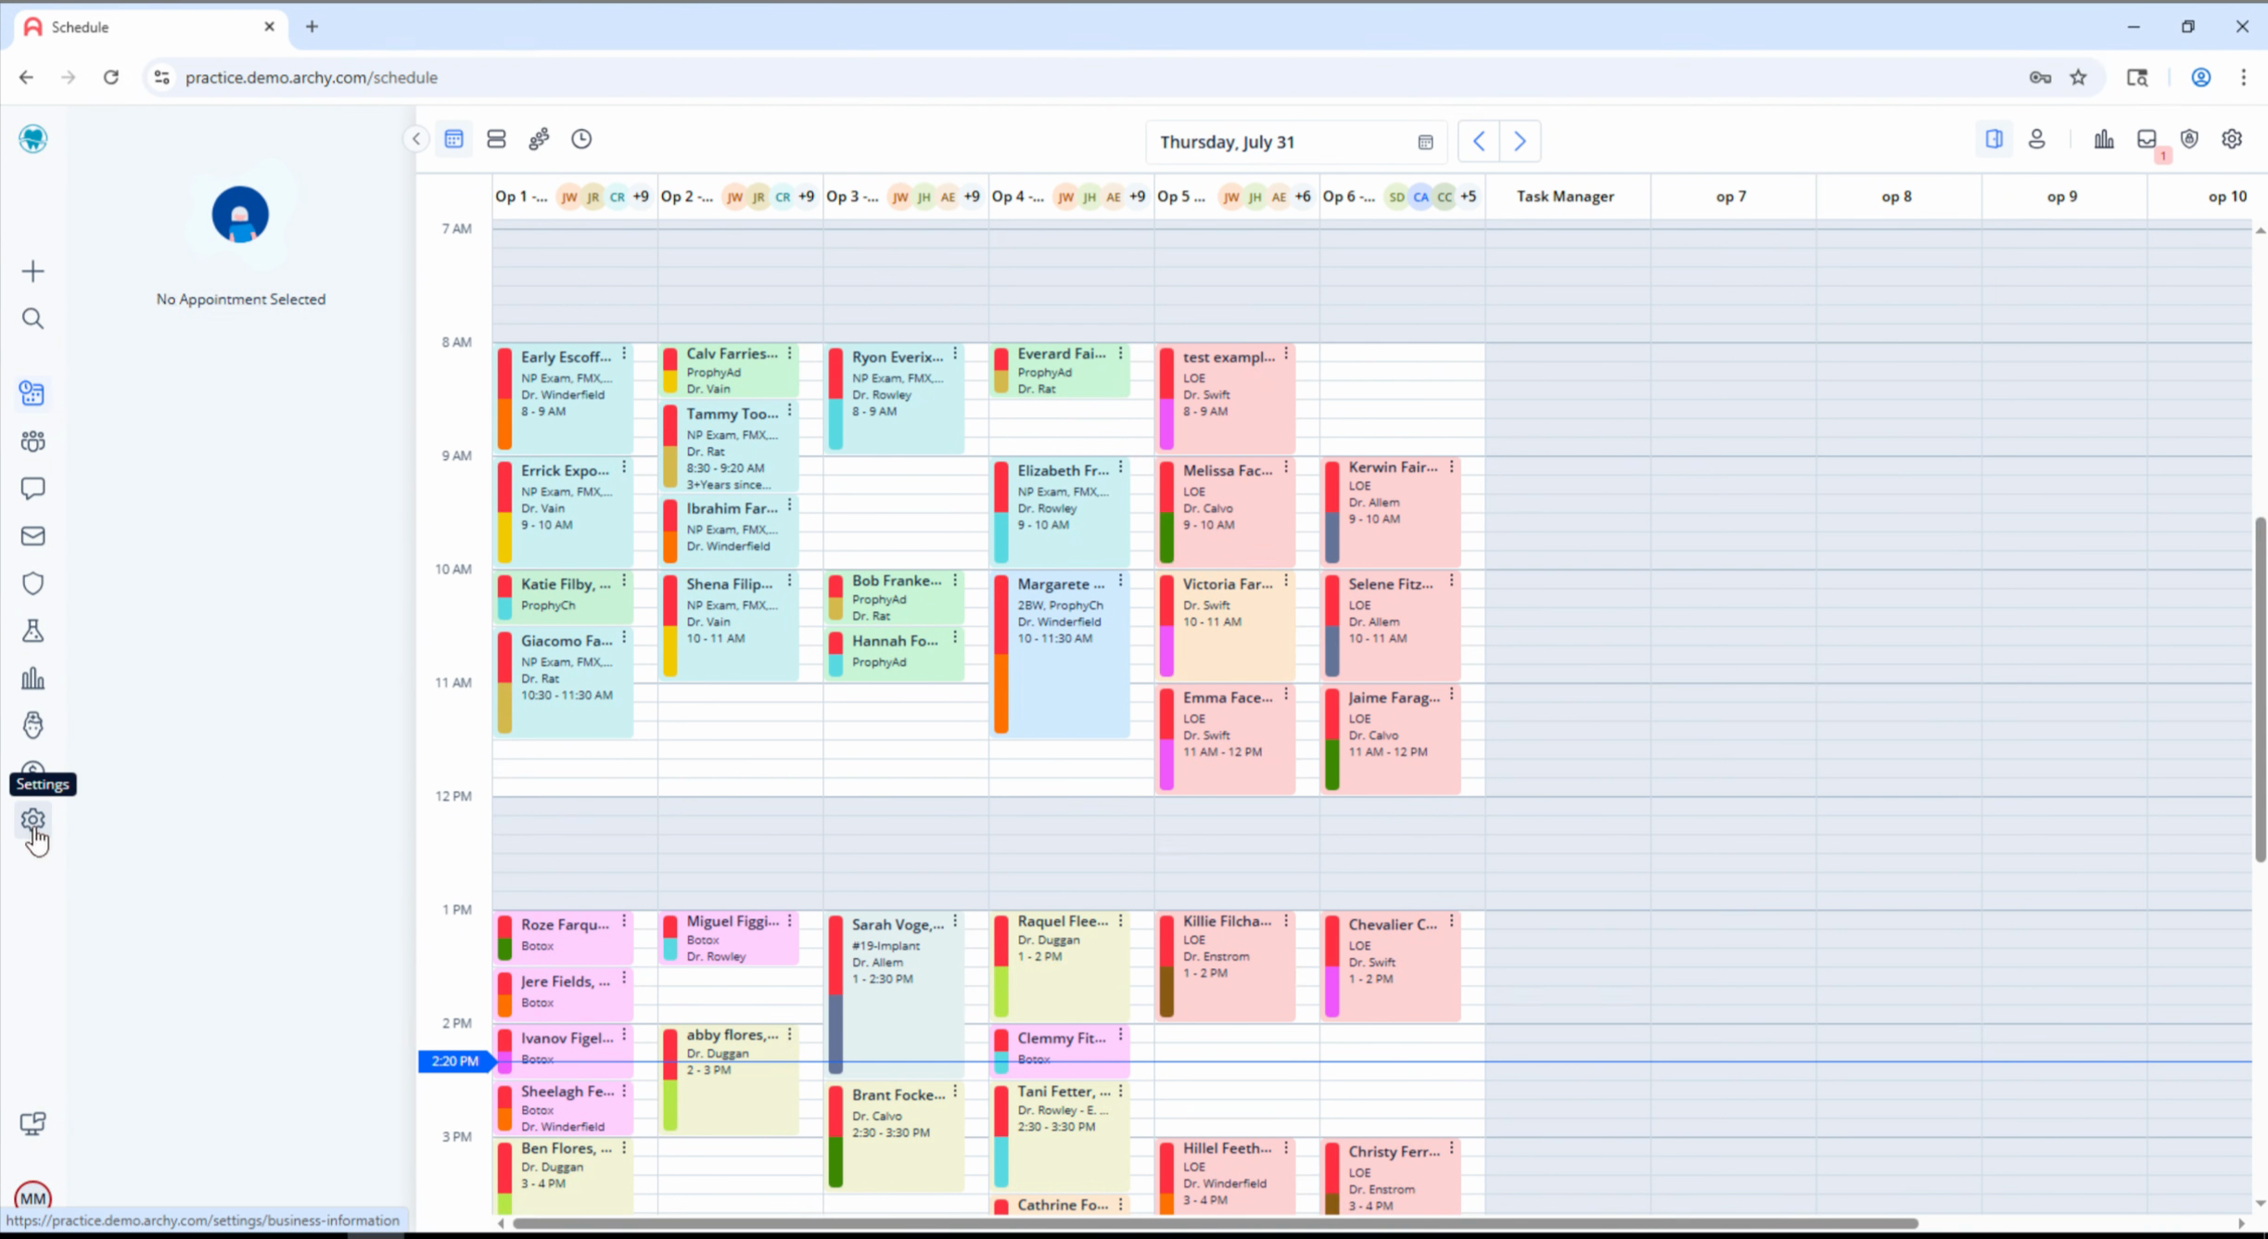Select the op 7 column header
This screenshot has height=1239, width=2268.
[1730, 197]
